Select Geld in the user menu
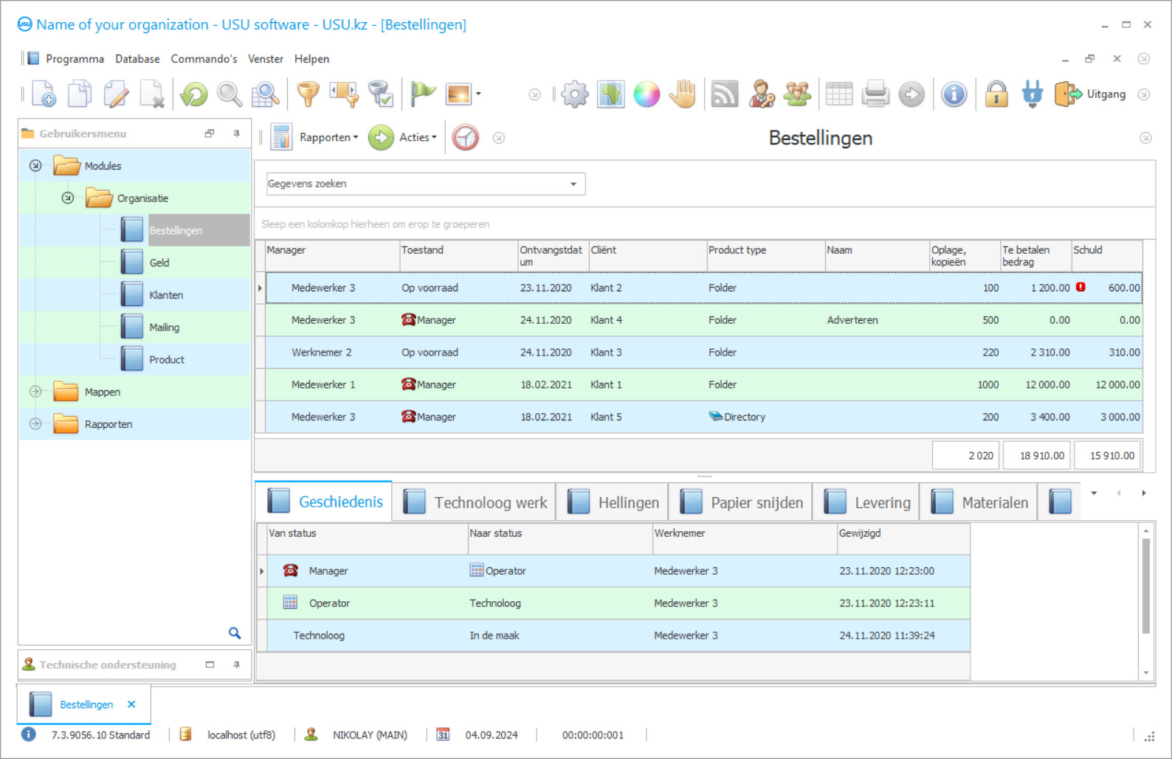Screen dimensions: 1172x759 (x=159, y=263)
